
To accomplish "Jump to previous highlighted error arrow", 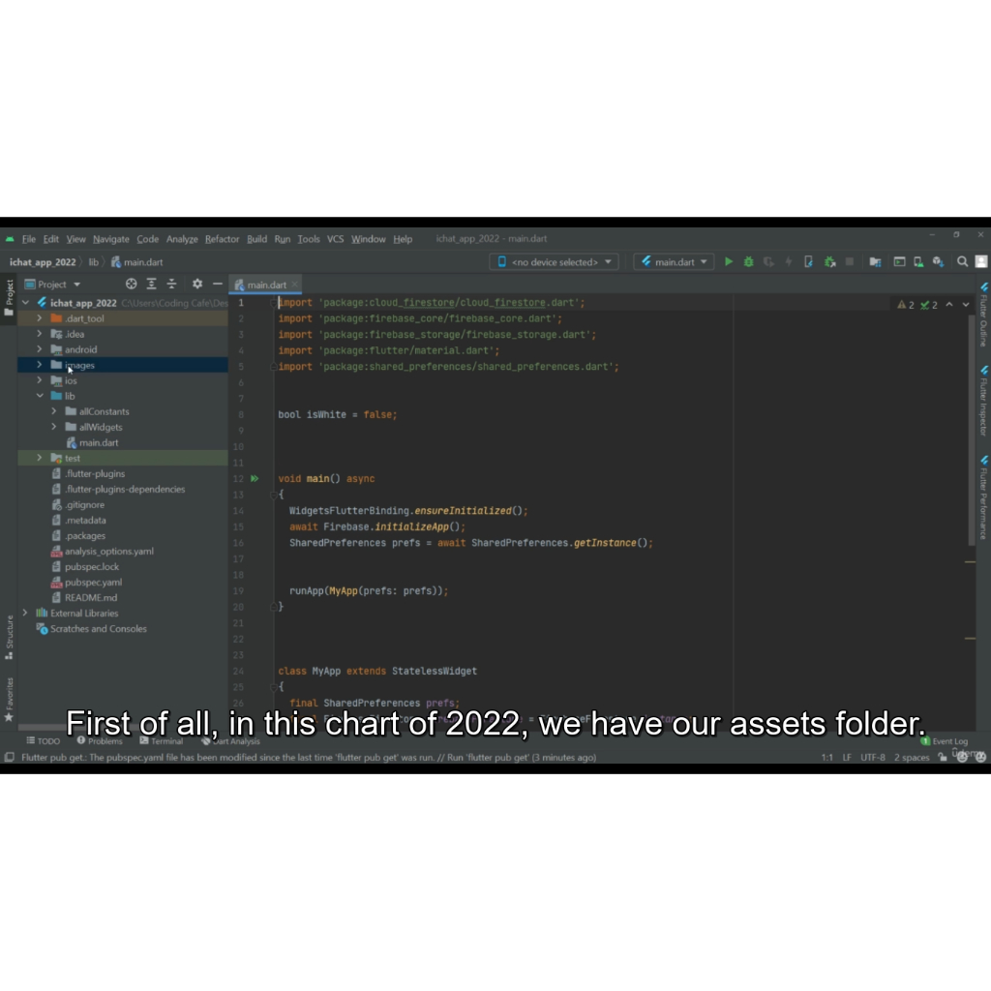I will [949, 305].
